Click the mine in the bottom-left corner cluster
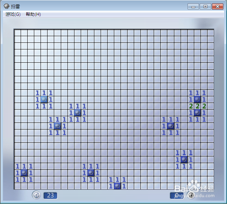The width and height of the screenshot is (227, 204). [24, 173]
